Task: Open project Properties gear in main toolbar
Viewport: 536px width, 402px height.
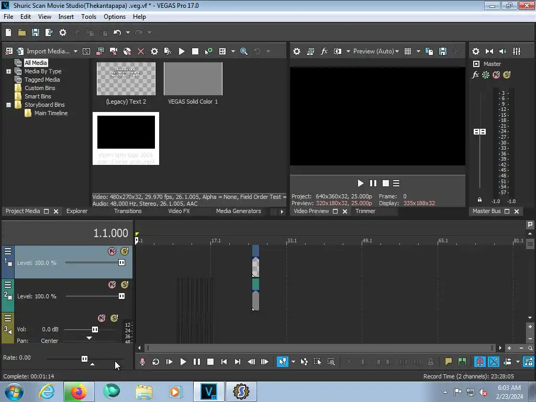Action: (63, 32)
